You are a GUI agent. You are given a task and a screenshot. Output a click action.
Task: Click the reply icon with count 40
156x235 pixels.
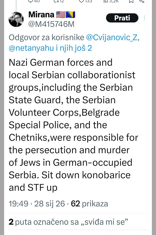click(30, 1)
